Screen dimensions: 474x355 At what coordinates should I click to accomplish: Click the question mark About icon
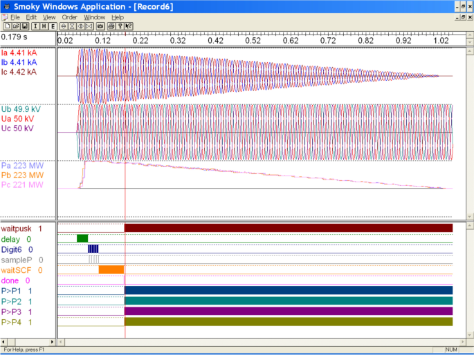[120, 26]
